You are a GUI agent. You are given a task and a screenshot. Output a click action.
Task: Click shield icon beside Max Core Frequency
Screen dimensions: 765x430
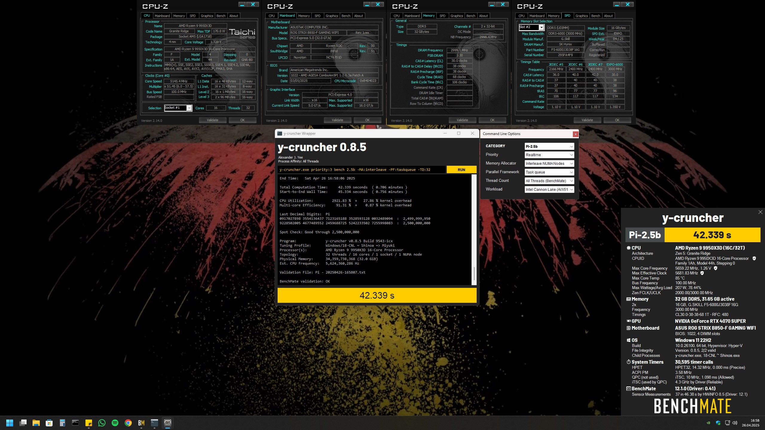[715, 268]
